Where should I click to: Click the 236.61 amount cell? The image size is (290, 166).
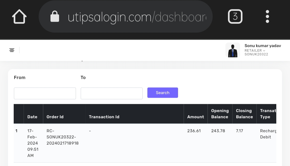[194, 131]
